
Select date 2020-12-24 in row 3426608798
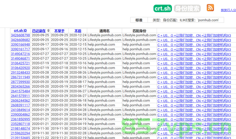tap(78, 35)
